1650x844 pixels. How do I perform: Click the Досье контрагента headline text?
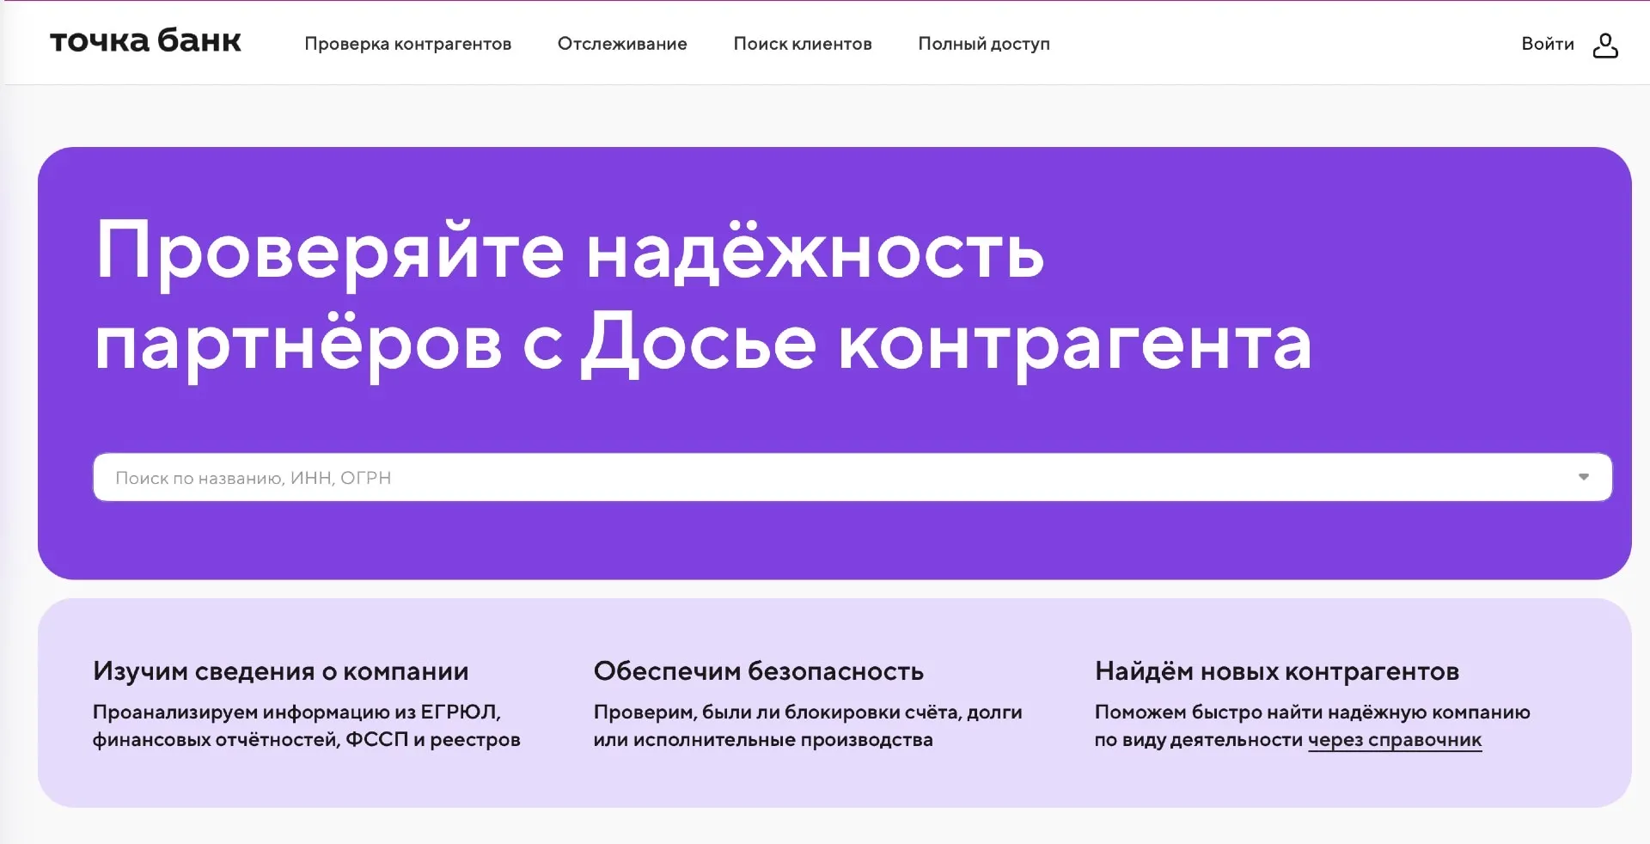click(x=945, y=344)
